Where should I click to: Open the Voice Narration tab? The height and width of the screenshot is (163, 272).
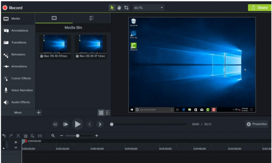tap(18, 90)
